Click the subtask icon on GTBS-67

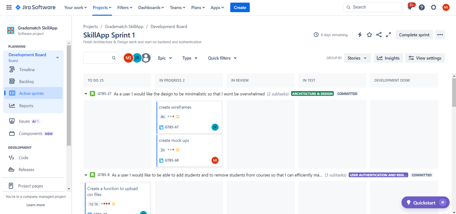(161, 127)
